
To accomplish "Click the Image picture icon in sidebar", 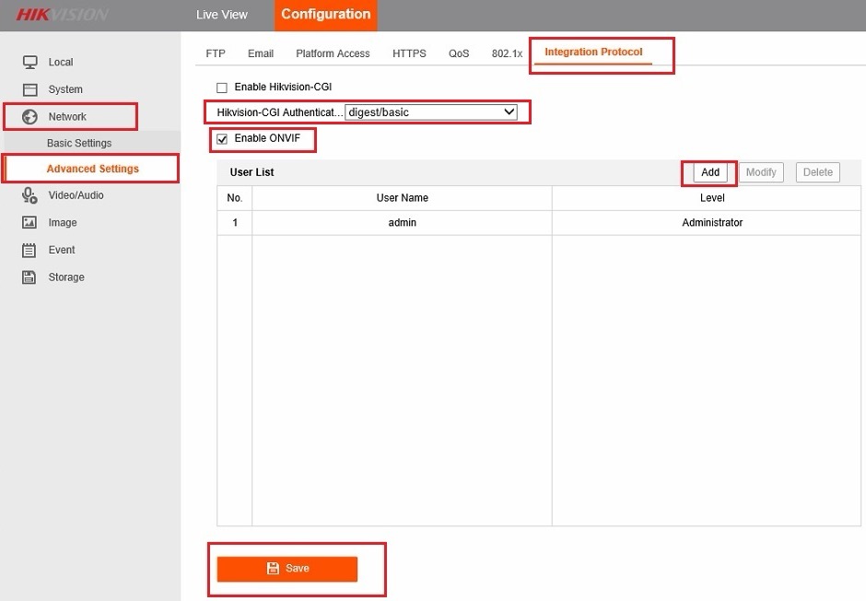I will click(x=29, y=222).
